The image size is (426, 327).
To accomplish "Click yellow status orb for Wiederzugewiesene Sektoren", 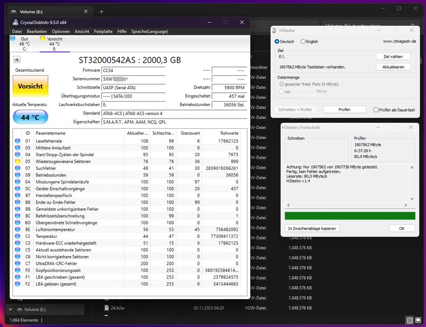I will pyautogui.click(x=18, y=162).
